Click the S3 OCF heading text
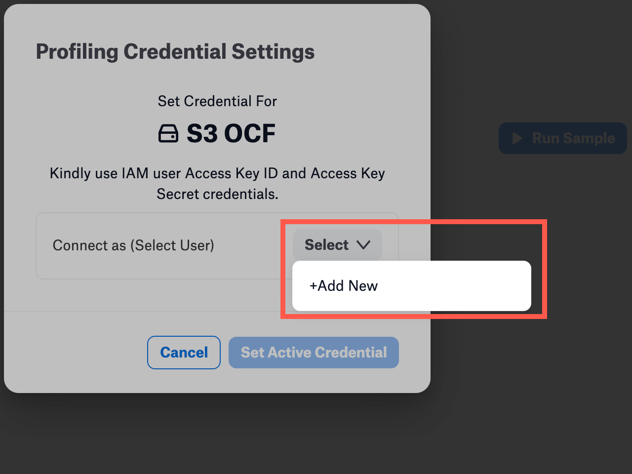Viewport: 632px width, 474px height. [231, 133]
